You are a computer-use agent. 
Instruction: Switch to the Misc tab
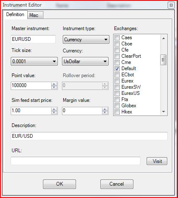click(x=35, y=15)
